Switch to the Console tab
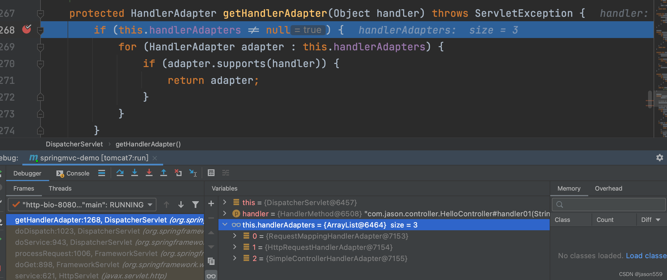Screen dimensions: 667x280 point(73,173)
